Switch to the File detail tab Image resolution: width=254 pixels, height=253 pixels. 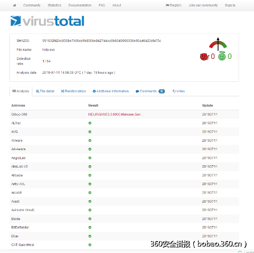tap(45, 91)
